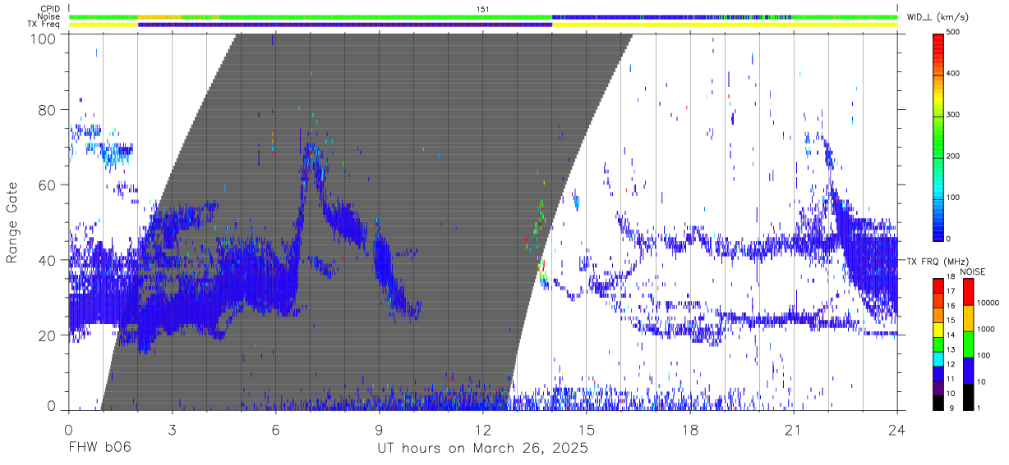Click the 400 tick on width colorbar

pyautogui.click(x=952, y=73)
